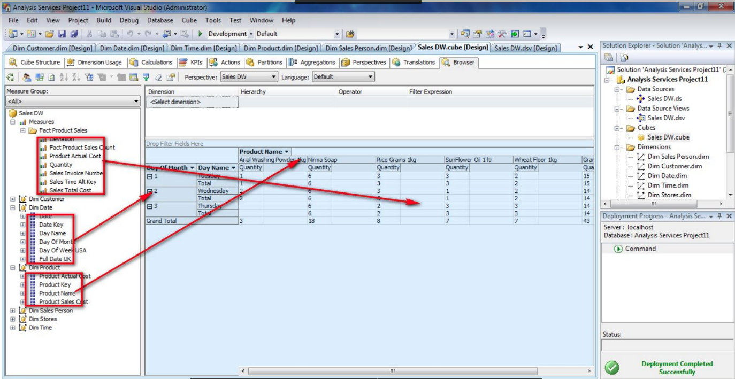This screenshot has height=379, width=735.
Task: Expand the Dim Stores node
Action: [13, 319]
